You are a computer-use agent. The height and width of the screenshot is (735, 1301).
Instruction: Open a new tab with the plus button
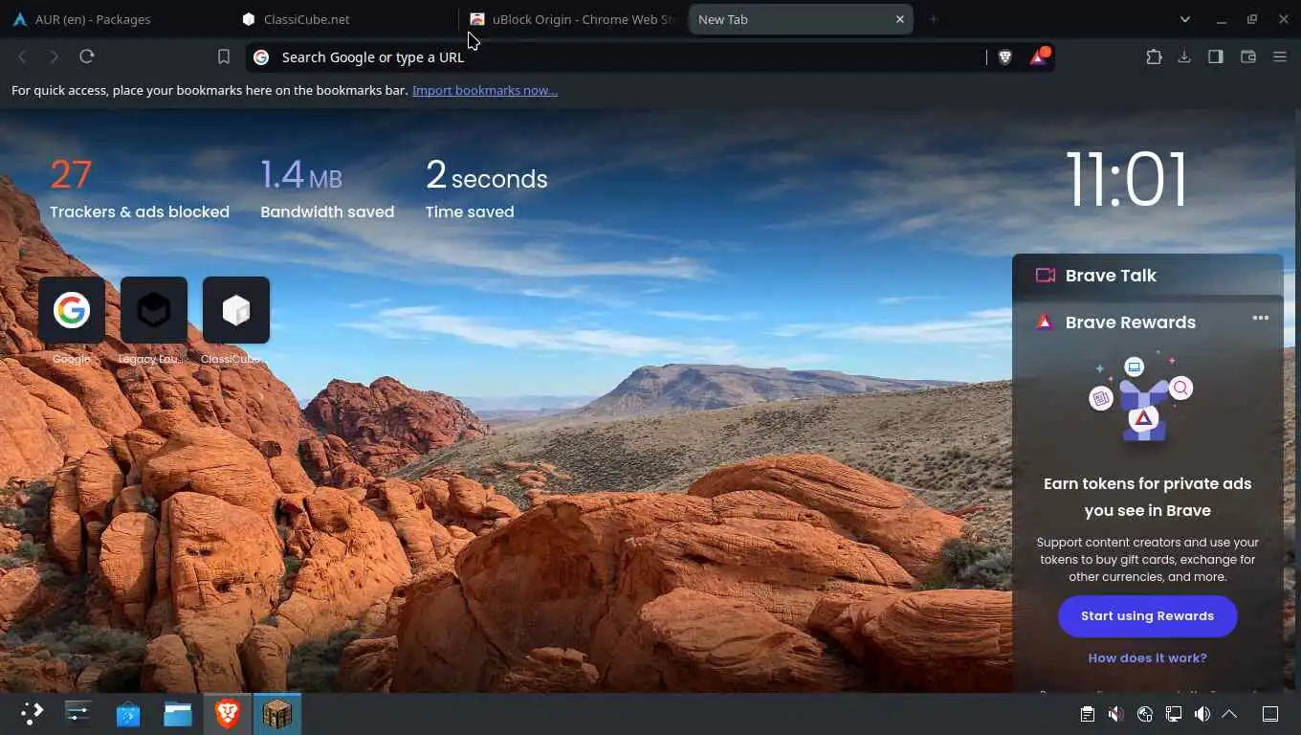(x=934, y=19)
